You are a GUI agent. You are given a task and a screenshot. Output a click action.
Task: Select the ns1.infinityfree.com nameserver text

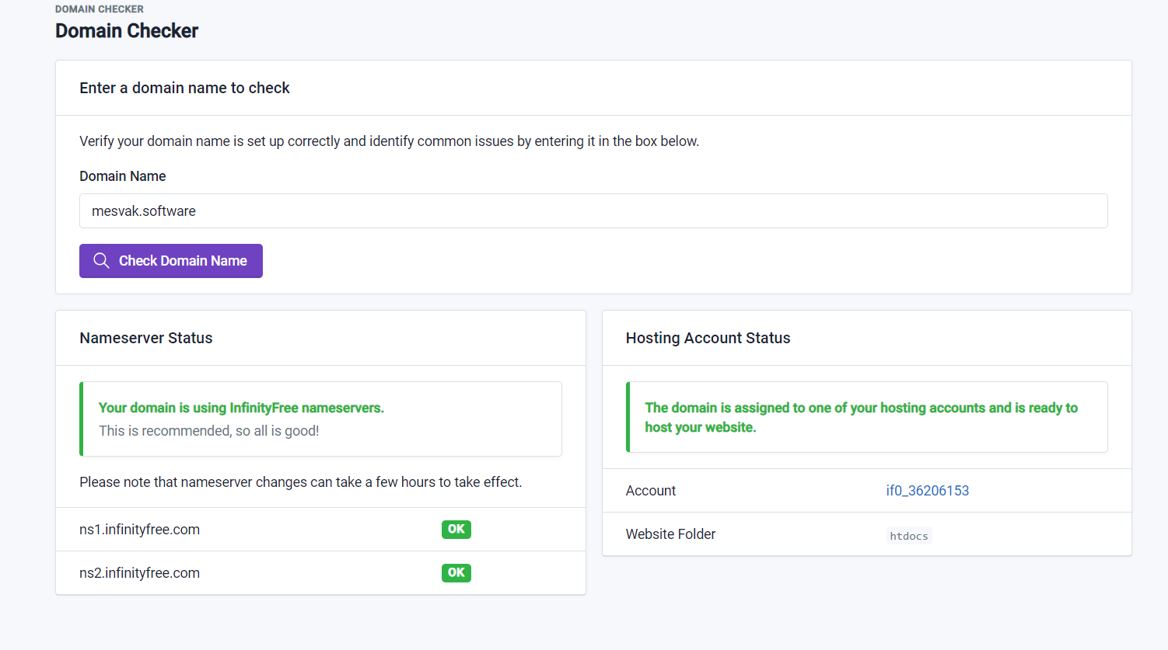tap(139, 530)
